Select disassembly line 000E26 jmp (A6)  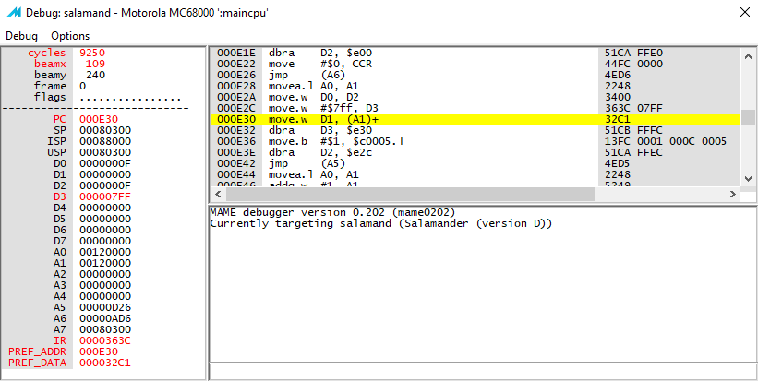pos(475,75)
